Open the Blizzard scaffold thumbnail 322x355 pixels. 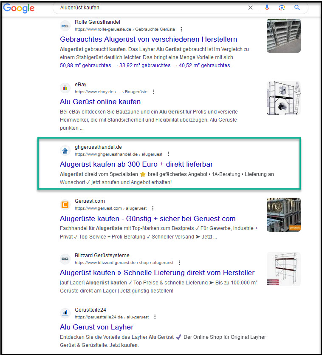(283, 269)
